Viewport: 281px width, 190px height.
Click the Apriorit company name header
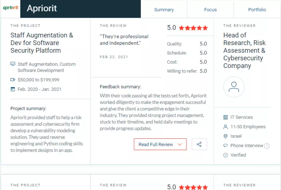pos(42,8)
